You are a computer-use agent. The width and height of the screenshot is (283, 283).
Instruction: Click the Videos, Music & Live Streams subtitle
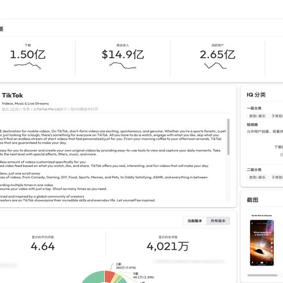point(25,104)
